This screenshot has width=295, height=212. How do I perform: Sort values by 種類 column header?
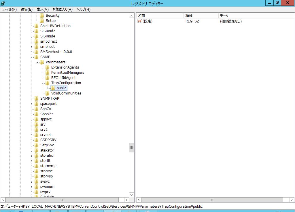(201, 16)
